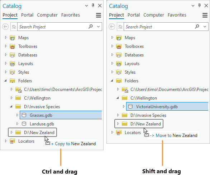Open hamburger menu in left Catalog pane
210x175 pixels.
pos(99,15)
